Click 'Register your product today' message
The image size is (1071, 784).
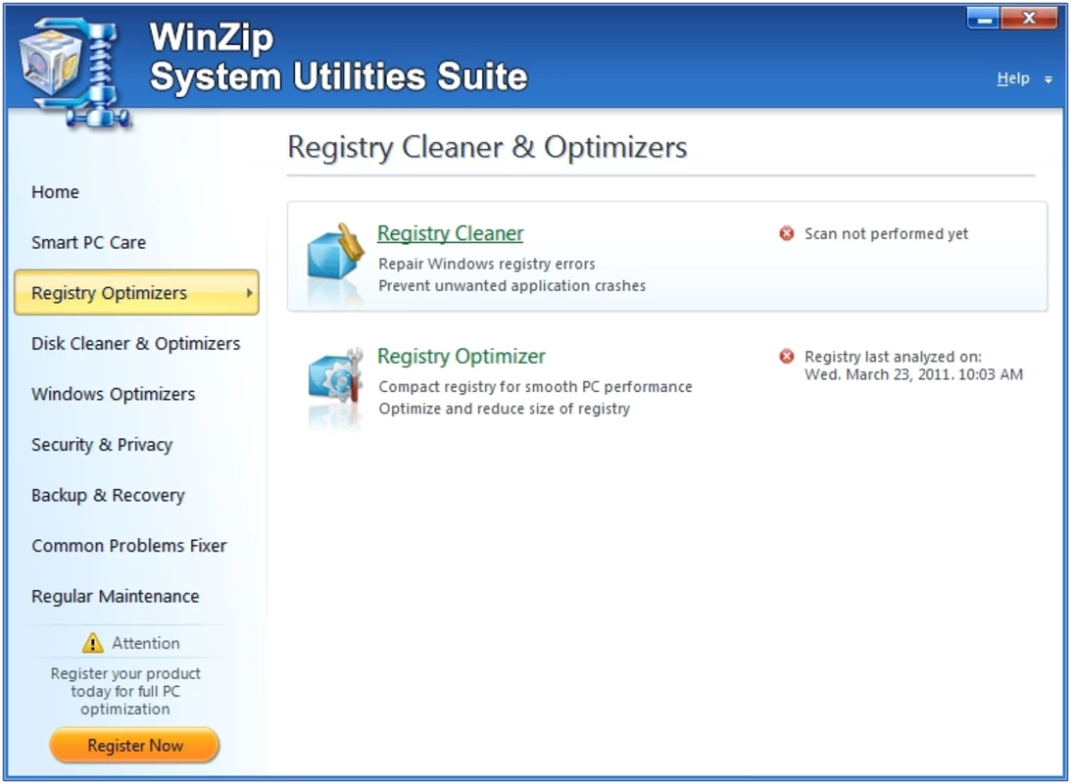[x=125, y=691]
